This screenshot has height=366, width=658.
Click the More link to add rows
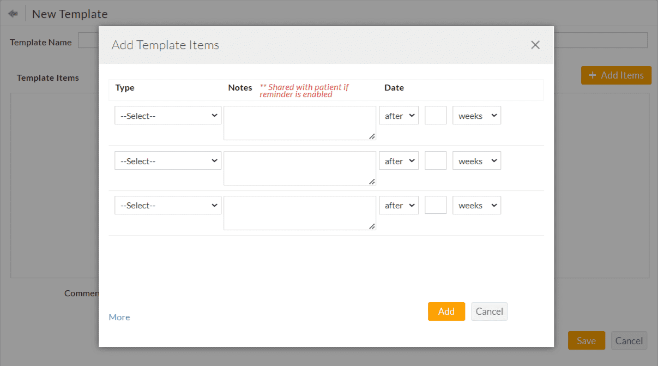click(x=119, y=317)
